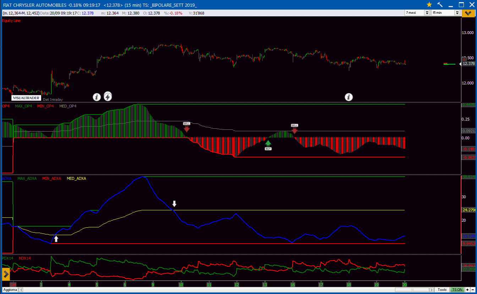477x294 pixels.
Task: Click the plus zoom-in button
Action: point(467,290)
